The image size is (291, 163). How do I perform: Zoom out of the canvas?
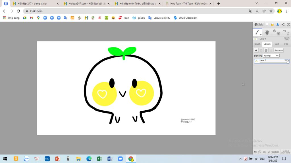[x=278, y=33]
